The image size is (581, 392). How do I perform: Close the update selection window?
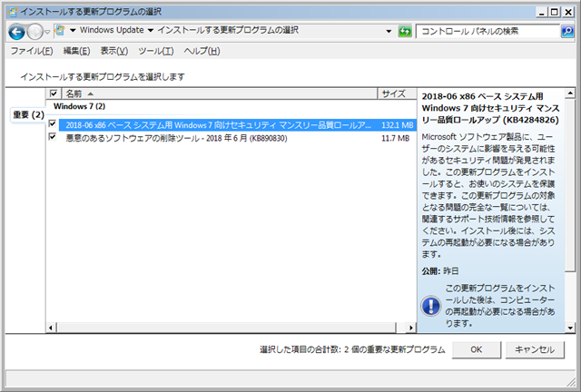[x=567, y=12]
